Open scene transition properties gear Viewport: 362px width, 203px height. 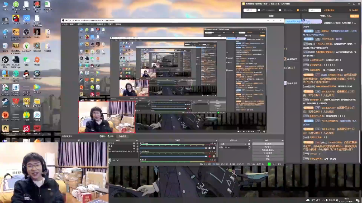click(249, 144)
